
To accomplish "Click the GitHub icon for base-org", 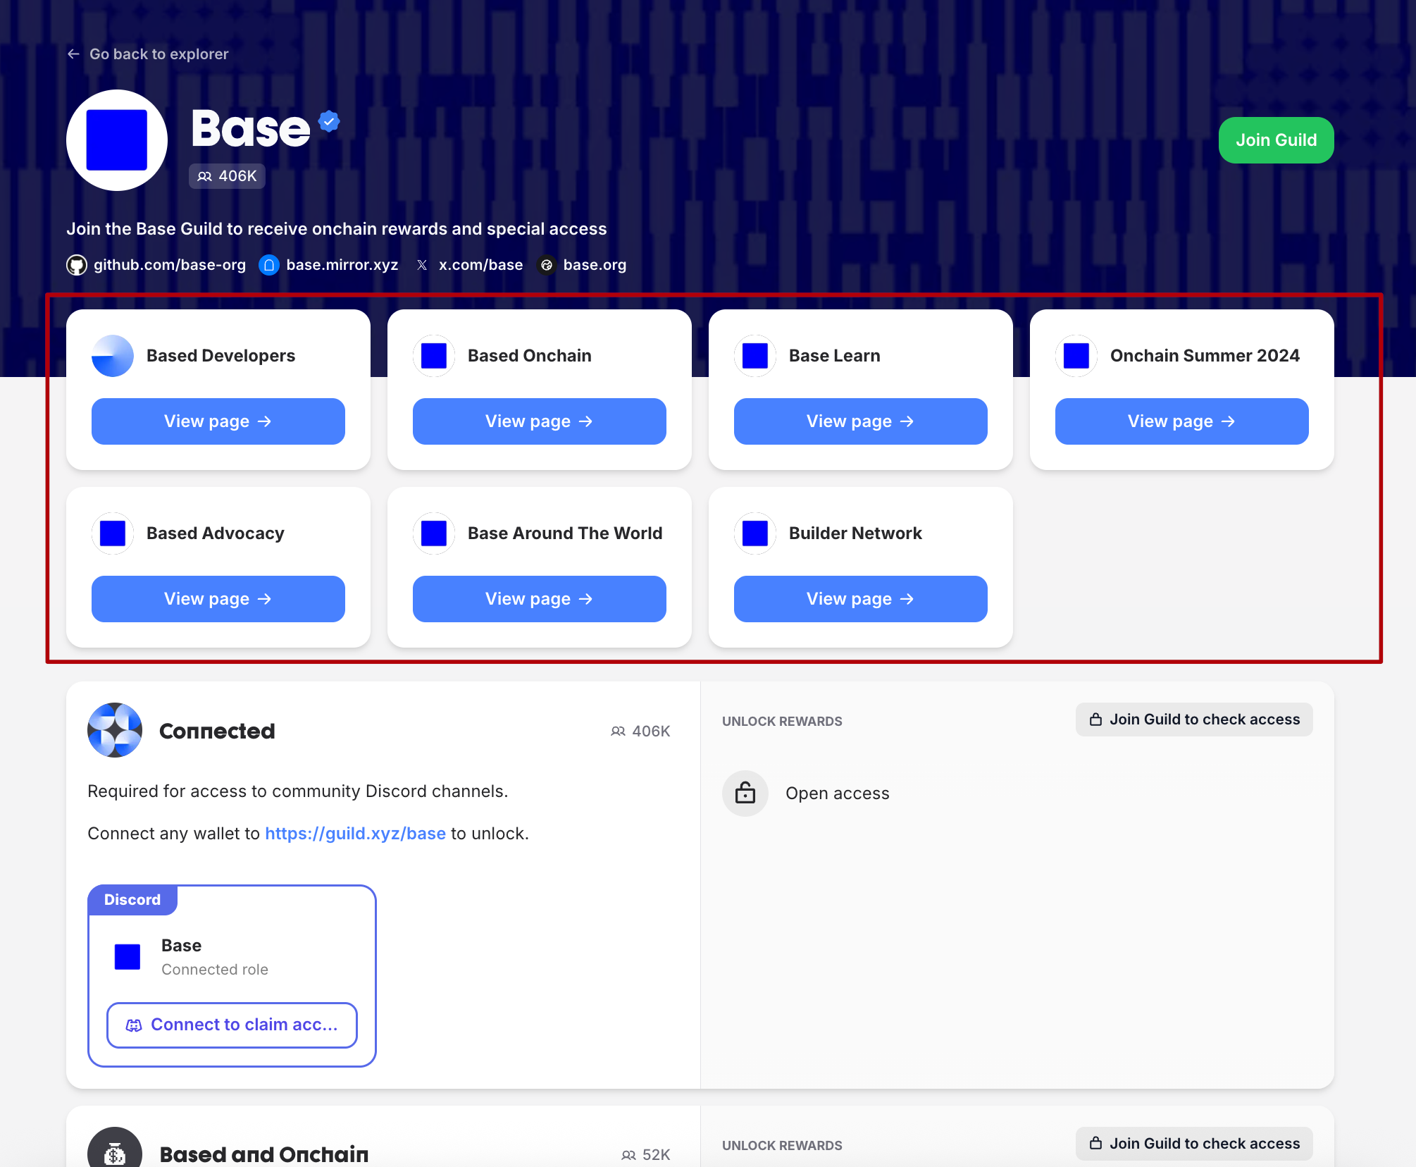I will click(x=77, y=265).
